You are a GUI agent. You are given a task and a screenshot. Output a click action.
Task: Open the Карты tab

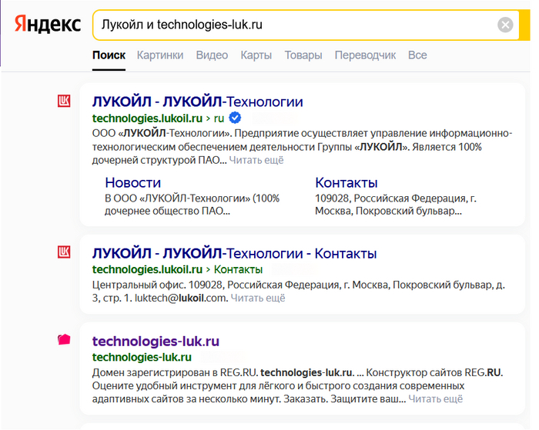click(x=256, y=55)
